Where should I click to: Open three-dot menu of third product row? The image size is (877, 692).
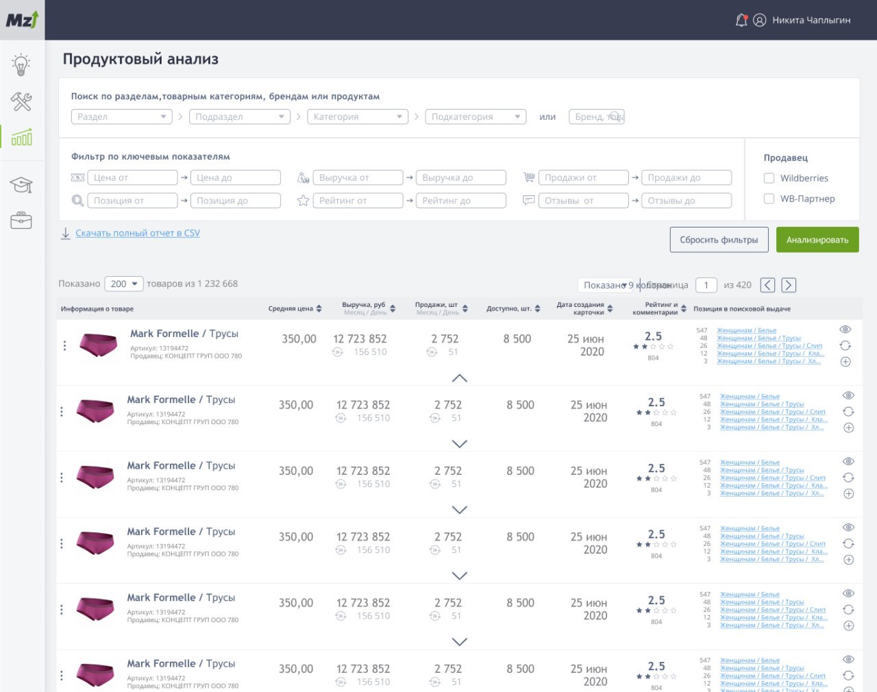(62, 478)
